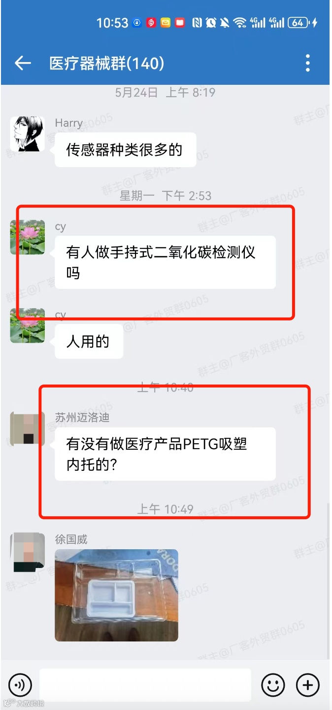
Task: Tap 苏州迈洛迪's pixelated avatar
Action: [28, 428]
